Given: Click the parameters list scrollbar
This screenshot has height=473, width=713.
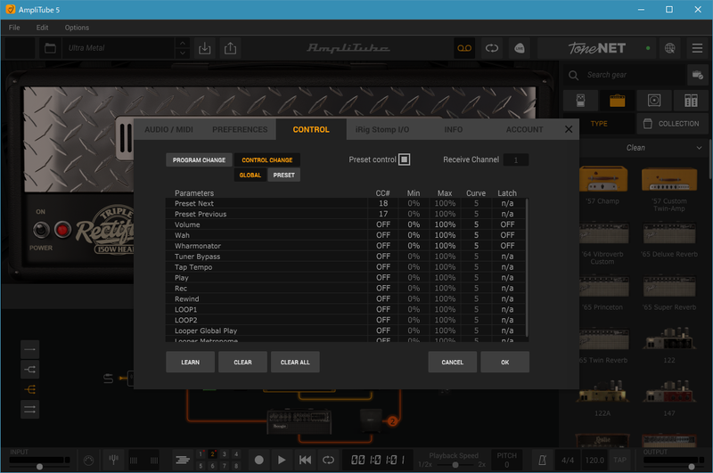Looking at the screenshot, I should point(527,267).
